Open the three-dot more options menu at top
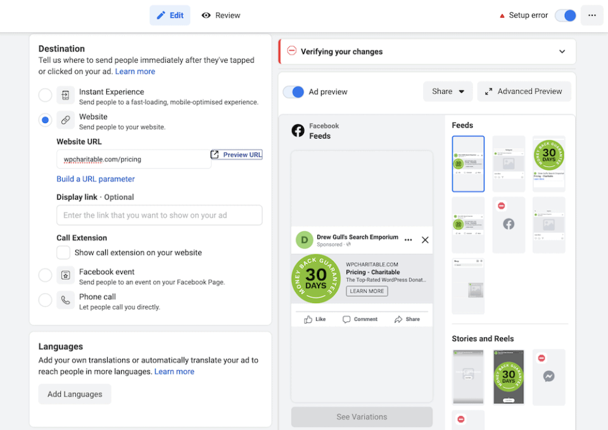This screenshot has height=430, width=608. coord(592,15)
